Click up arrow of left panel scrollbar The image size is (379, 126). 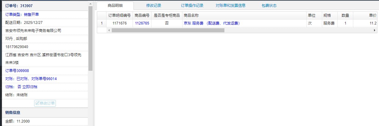point(90,4)
